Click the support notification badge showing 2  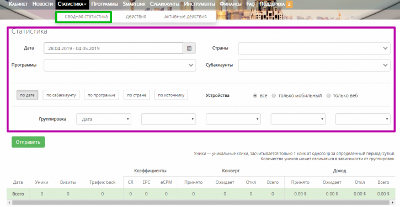pos(289,4)
